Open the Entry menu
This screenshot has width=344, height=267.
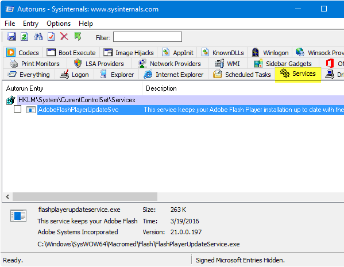pos(30,24)
